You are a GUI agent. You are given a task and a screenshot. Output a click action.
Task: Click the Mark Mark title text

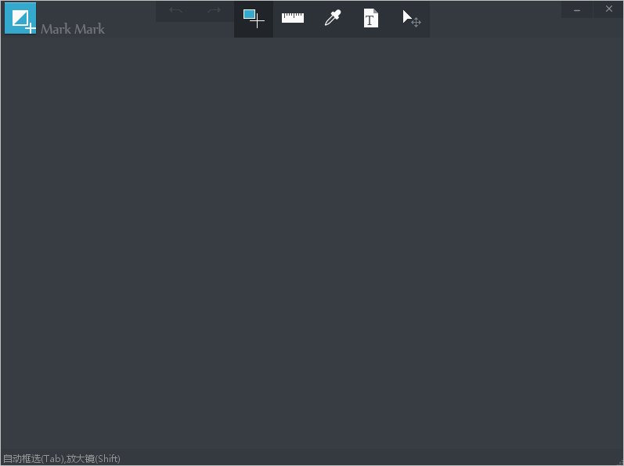click(73, 29)
